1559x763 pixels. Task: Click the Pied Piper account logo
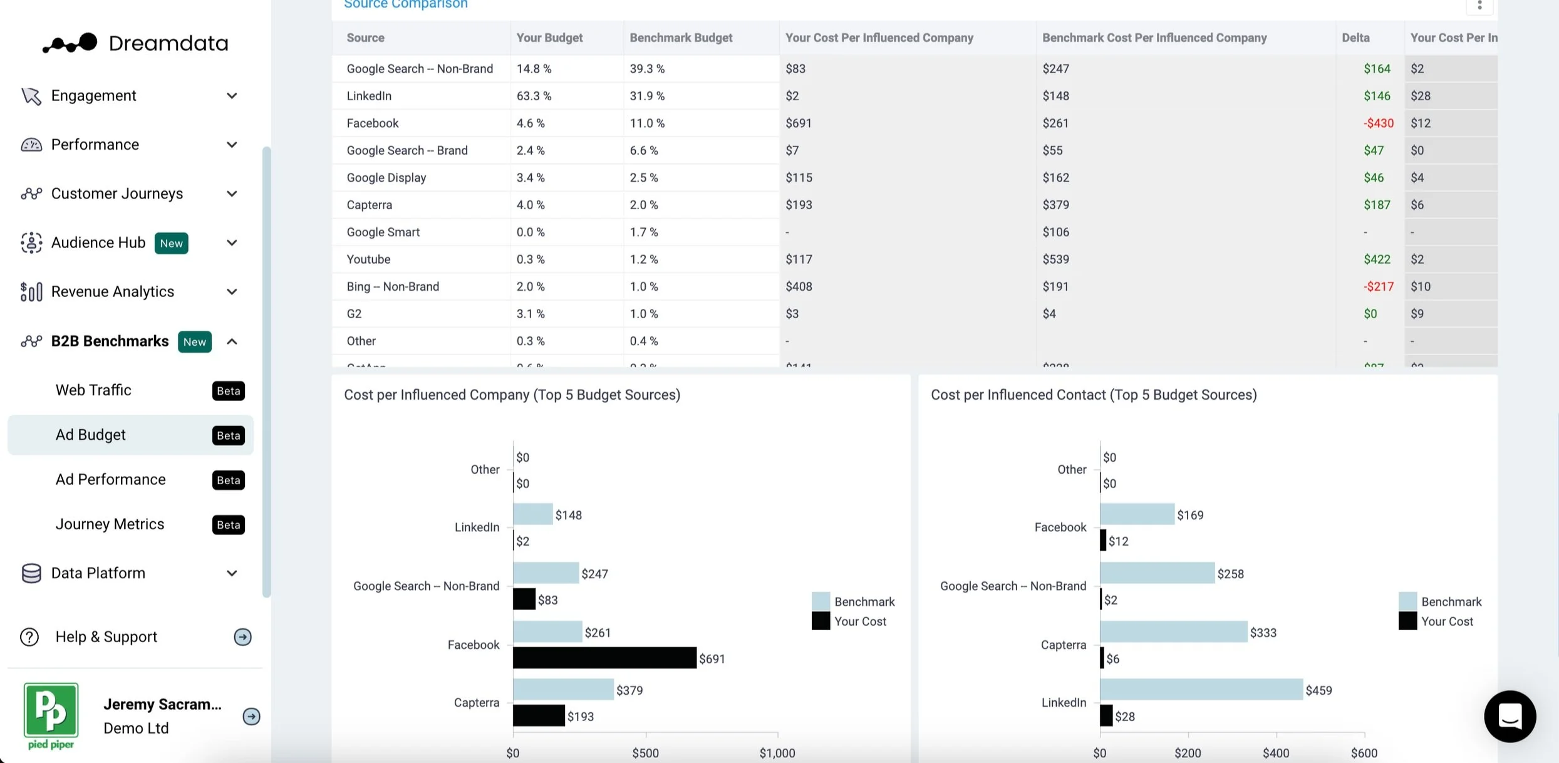click(x=51, y=716)
